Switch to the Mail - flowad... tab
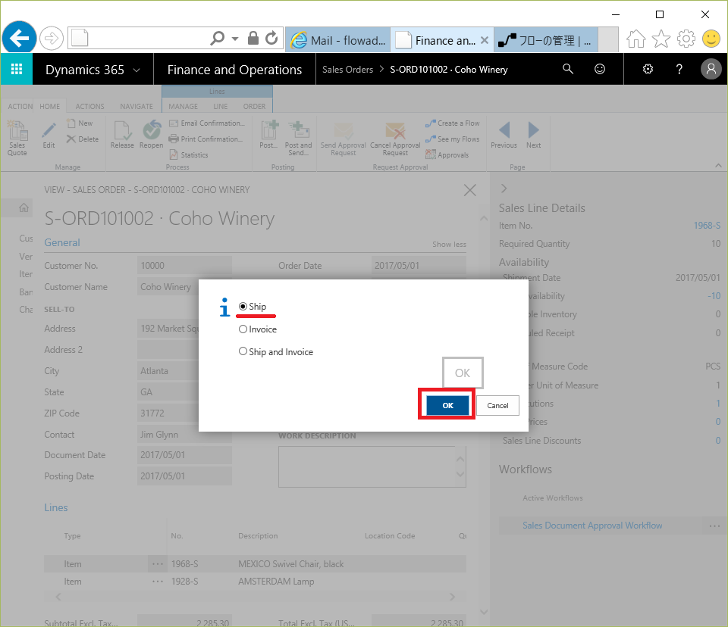 338,40
